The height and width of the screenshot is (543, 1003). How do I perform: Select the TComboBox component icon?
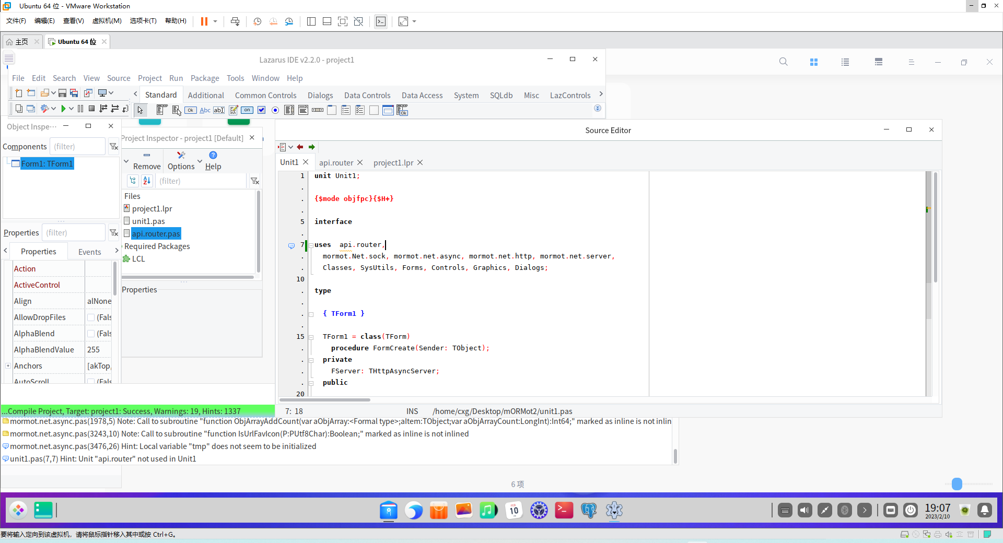click(x=303, y=110)
